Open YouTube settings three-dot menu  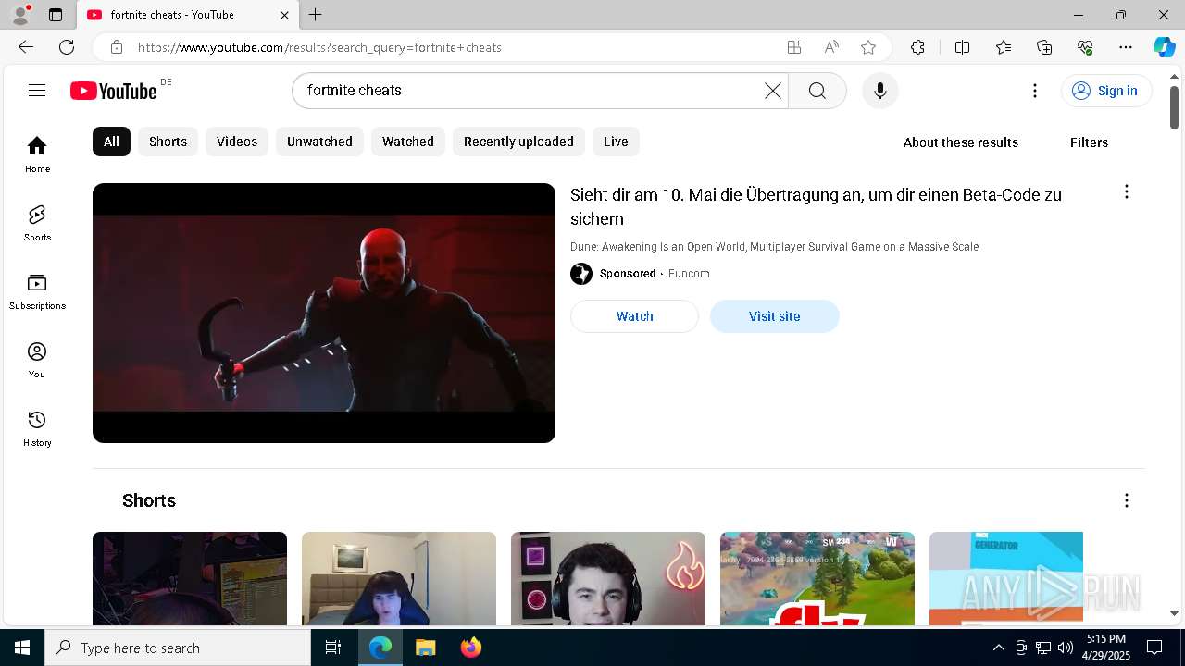[1035, 91]
